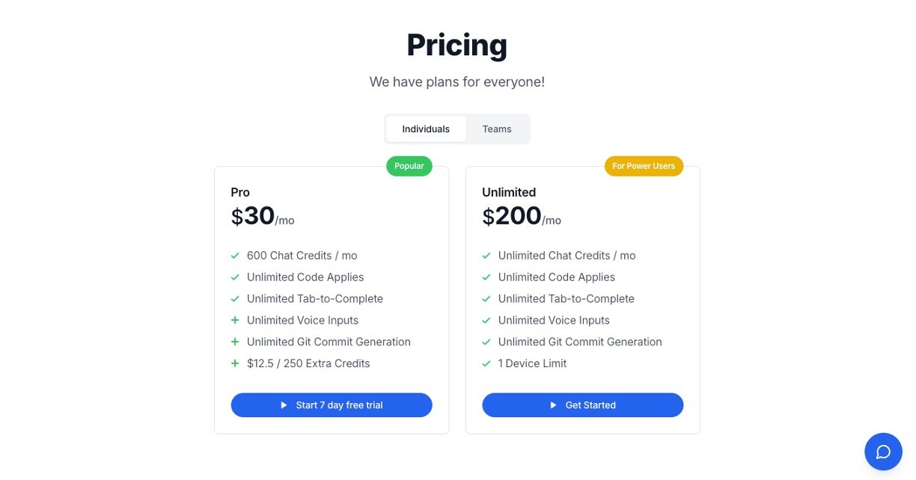This screenshot has width=916, height=480.
Task: Click plus icon beside Unlimited Voice Inputs in Pro
Action: point(235,321)
